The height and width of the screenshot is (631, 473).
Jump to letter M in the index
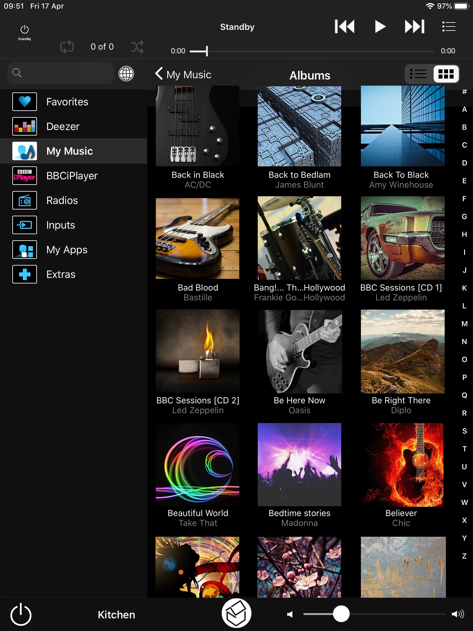464,324
